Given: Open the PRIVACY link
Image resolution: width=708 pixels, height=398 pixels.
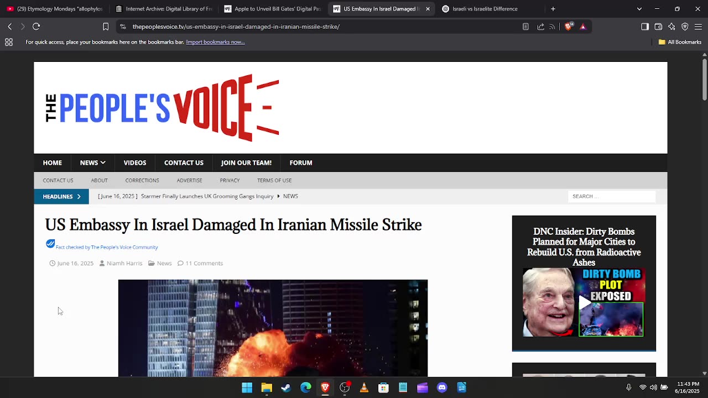Looking at the screenshot, I should (230, 180).
